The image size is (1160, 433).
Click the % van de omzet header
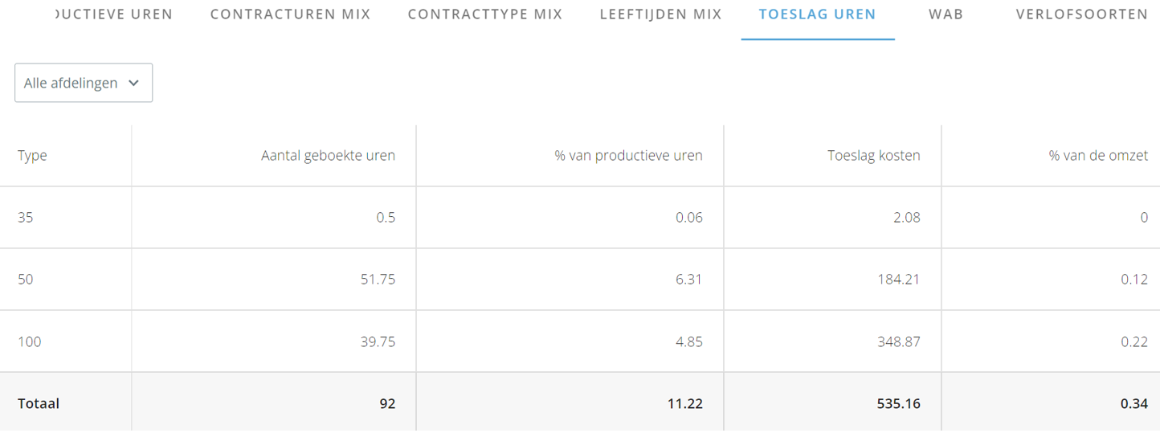1098,156
